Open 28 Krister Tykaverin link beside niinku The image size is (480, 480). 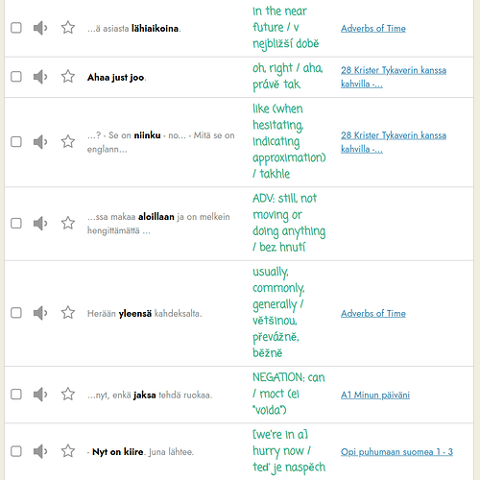pyautogui.click(x=394, y=142)
